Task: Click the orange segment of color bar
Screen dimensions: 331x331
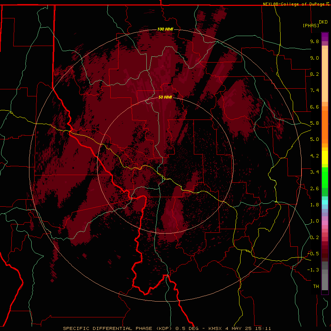Action: [x=325, y=127]
